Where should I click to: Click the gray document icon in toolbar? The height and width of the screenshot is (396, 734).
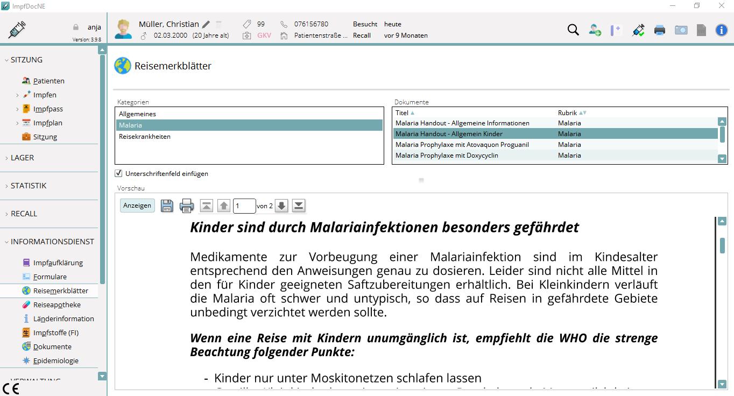701,30
